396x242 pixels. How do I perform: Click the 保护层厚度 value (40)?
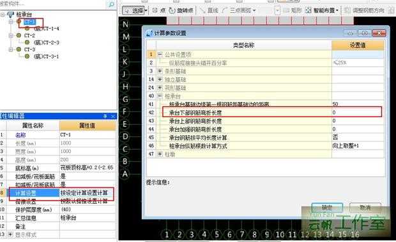point(88,210)
